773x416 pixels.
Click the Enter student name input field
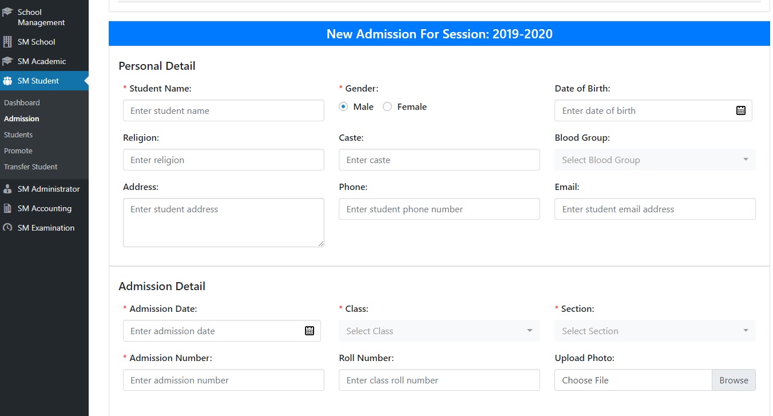[x=223, y=110]
